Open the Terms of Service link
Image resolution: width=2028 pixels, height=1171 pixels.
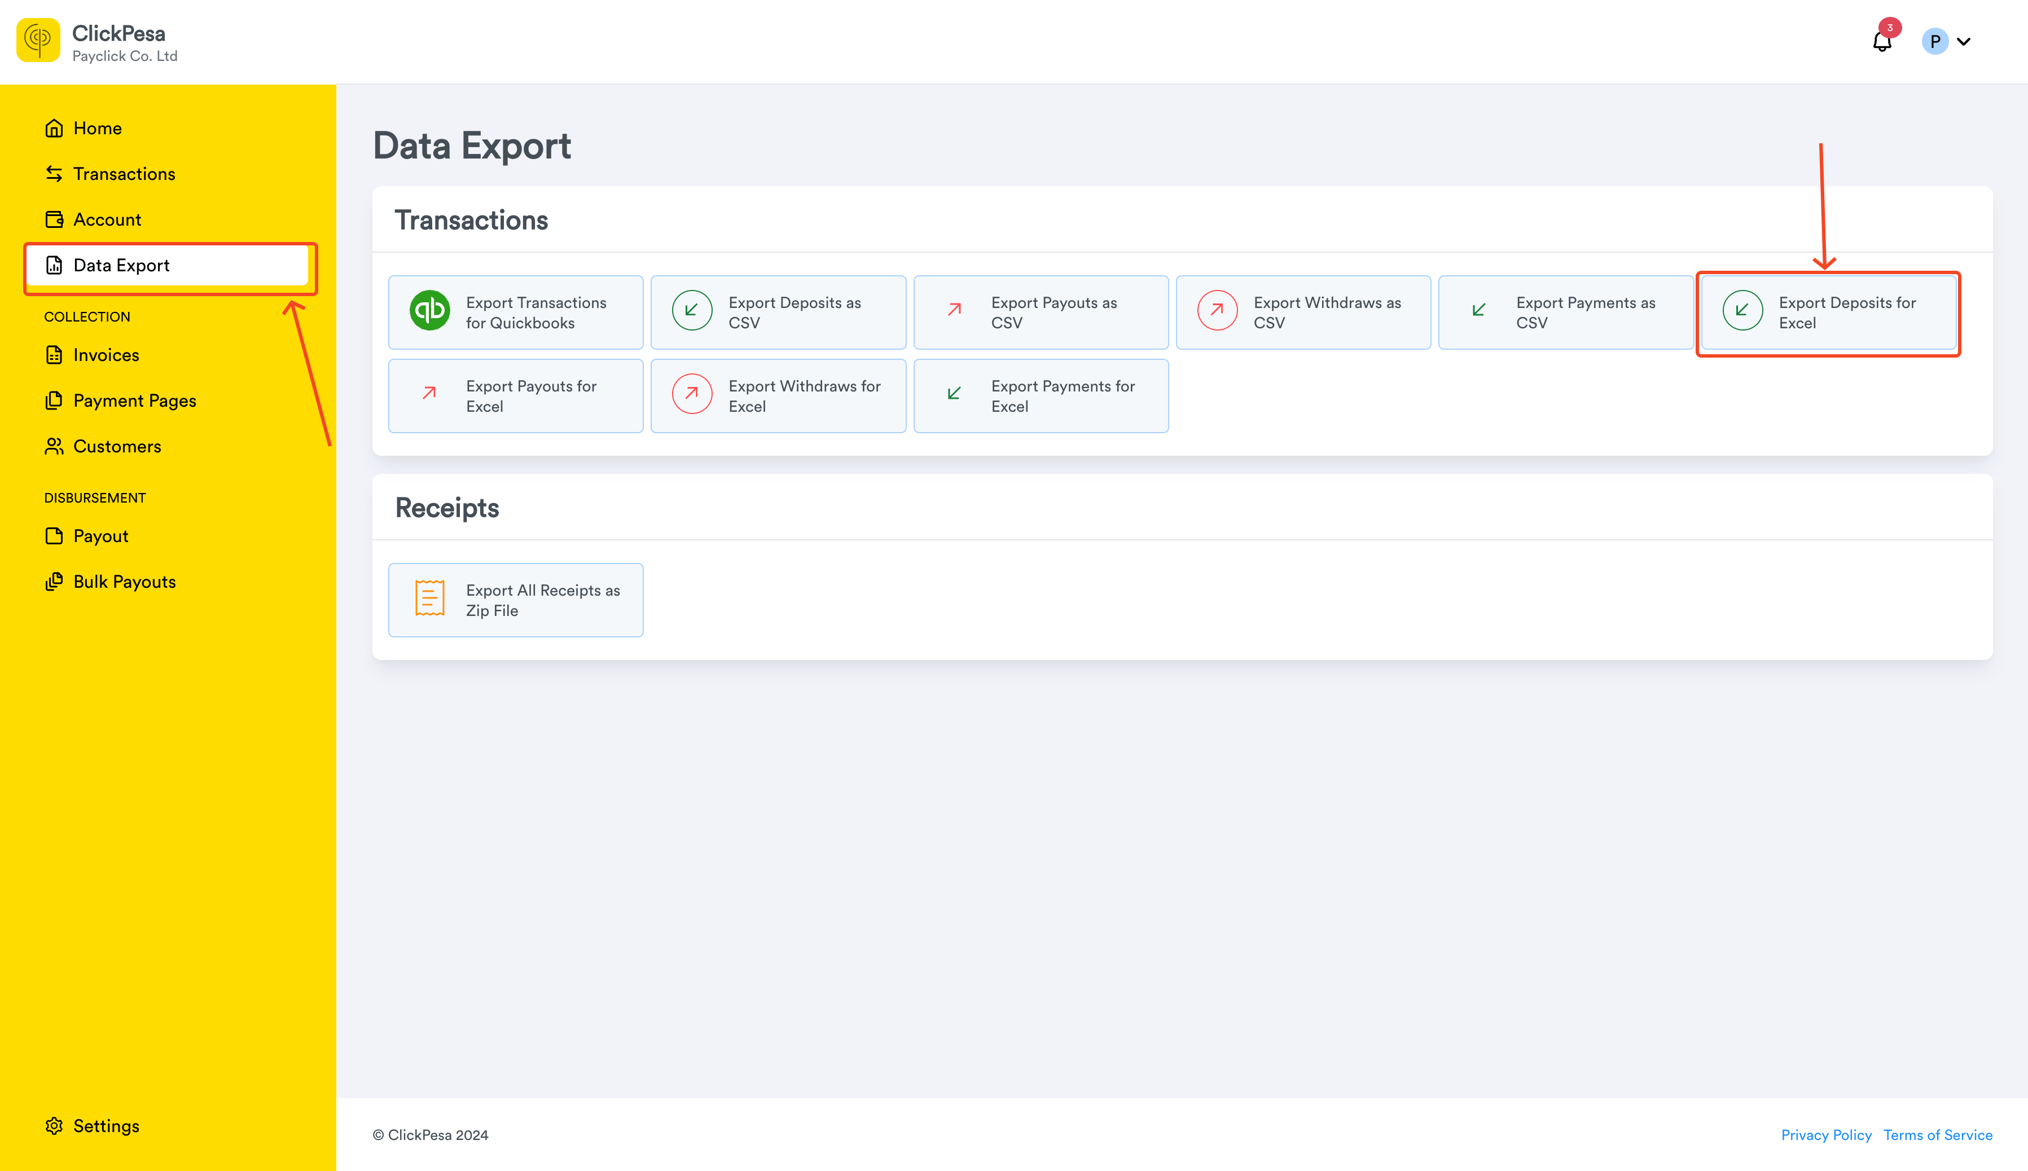pos(1938,1135)
